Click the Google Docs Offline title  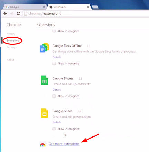(x=67, y=46)
